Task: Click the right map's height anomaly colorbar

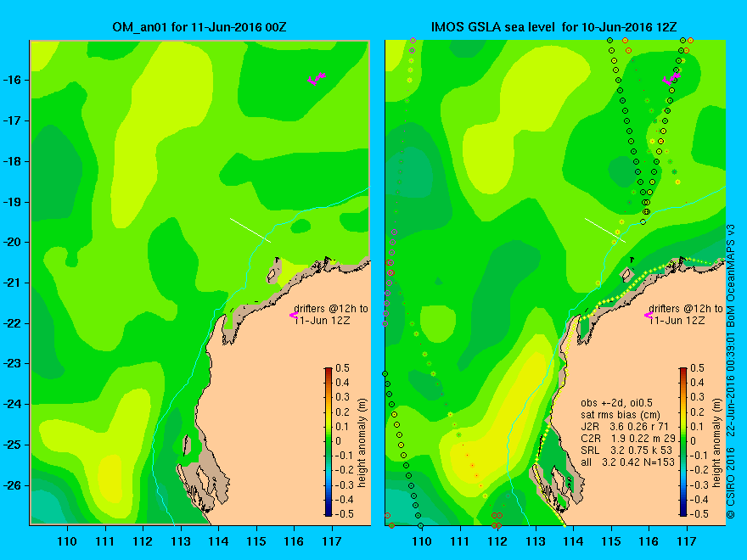Action: [683, 442]
